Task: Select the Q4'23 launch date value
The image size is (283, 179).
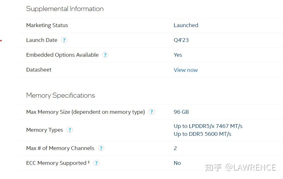Action: (x=181, y=40)
